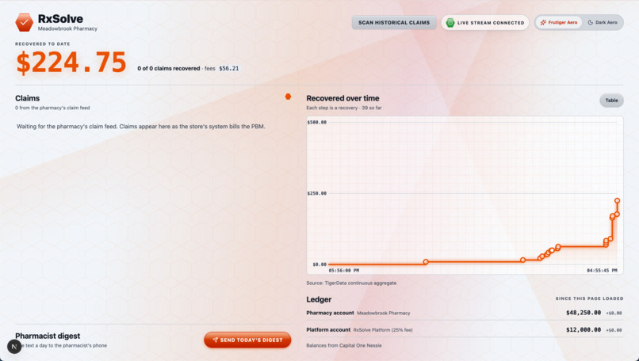Click the orange hexagon in Claims header

pyautogui.click(x=288, y=97)
